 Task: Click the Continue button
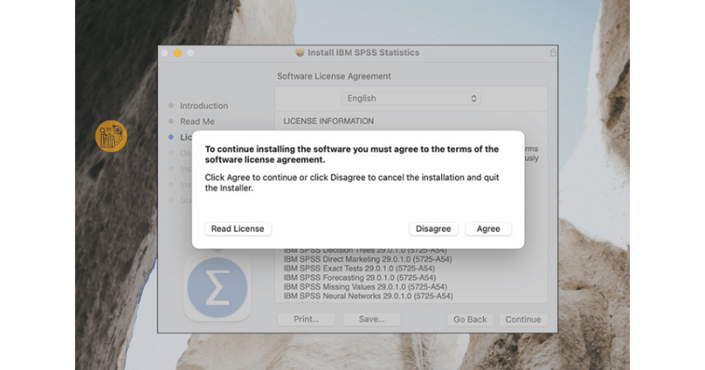(x=522, y=319)
